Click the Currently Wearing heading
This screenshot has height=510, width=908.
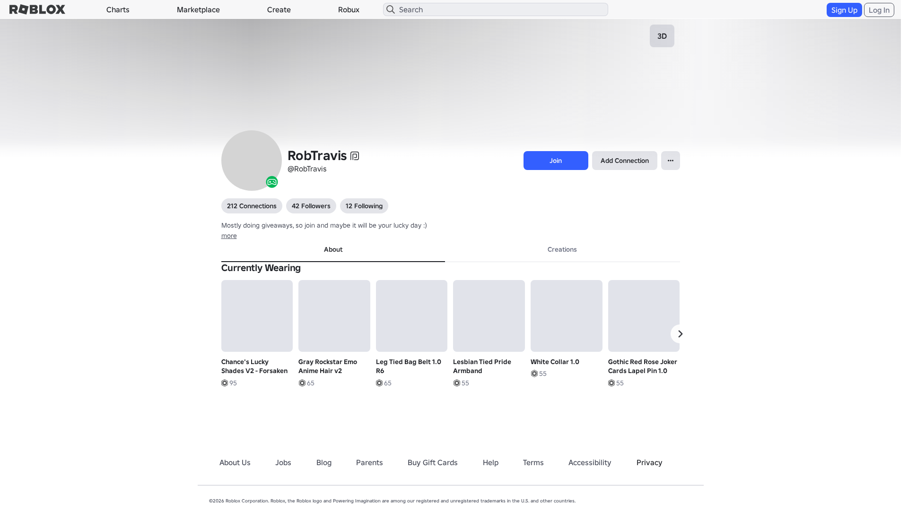tap(261, 268)
